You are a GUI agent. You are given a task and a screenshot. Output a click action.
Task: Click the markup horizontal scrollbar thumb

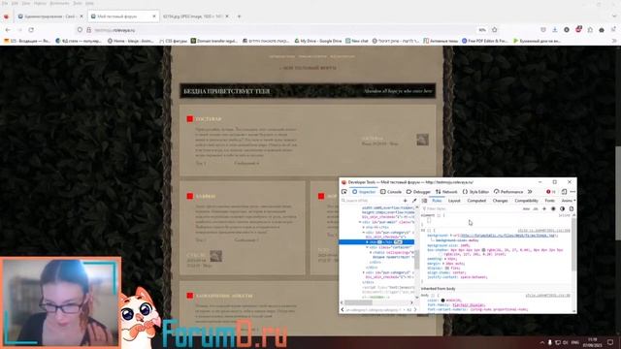(358, 302)
